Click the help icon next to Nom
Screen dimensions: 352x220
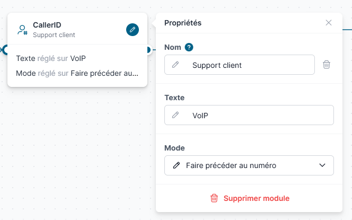click(189, 47)
